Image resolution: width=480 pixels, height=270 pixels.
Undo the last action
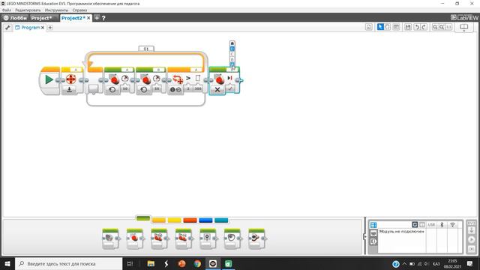417,27
